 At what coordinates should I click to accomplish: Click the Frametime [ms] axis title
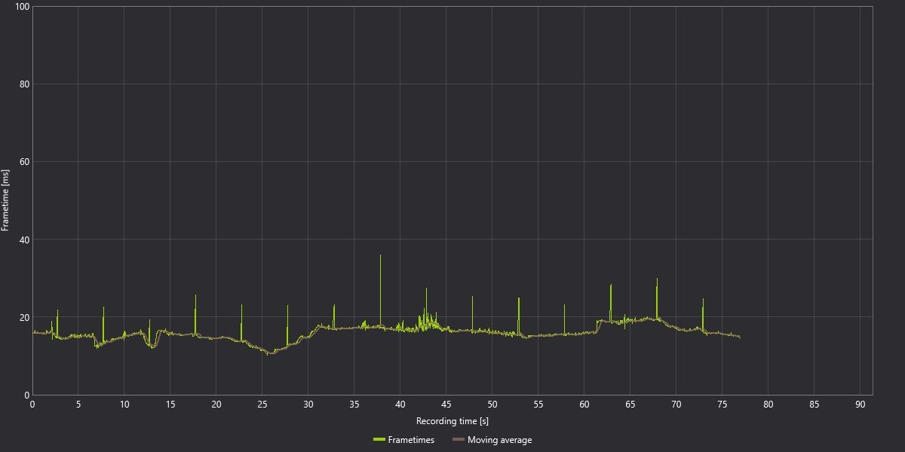click(x=5, y=200)
